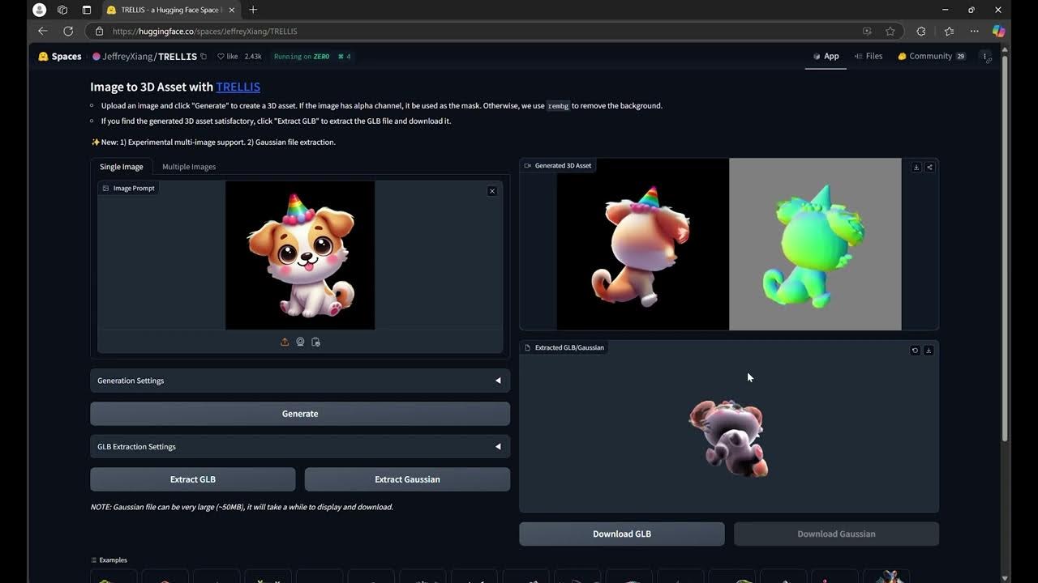
Task: Download the extracted model via panel icon
Action: pyautogui.click(x=929, y=351)
